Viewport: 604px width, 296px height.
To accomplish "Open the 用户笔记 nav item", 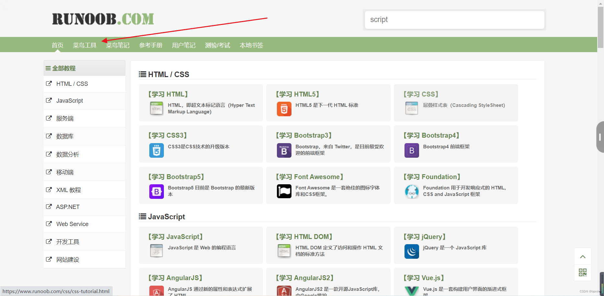I will pyautogui.click(x=184, y=45).
